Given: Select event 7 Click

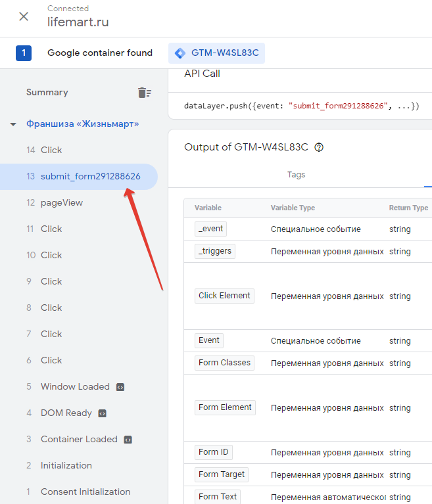Looking at the screenshot, I should click(79, 334).
